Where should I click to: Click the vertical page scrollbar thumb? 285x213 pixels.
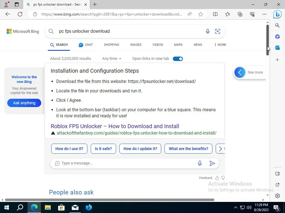267,40
